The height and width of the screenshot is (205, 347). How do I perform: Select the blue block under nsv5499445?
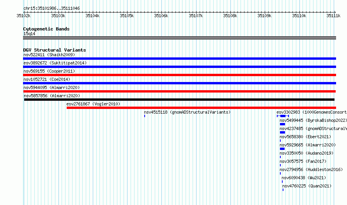282,124
